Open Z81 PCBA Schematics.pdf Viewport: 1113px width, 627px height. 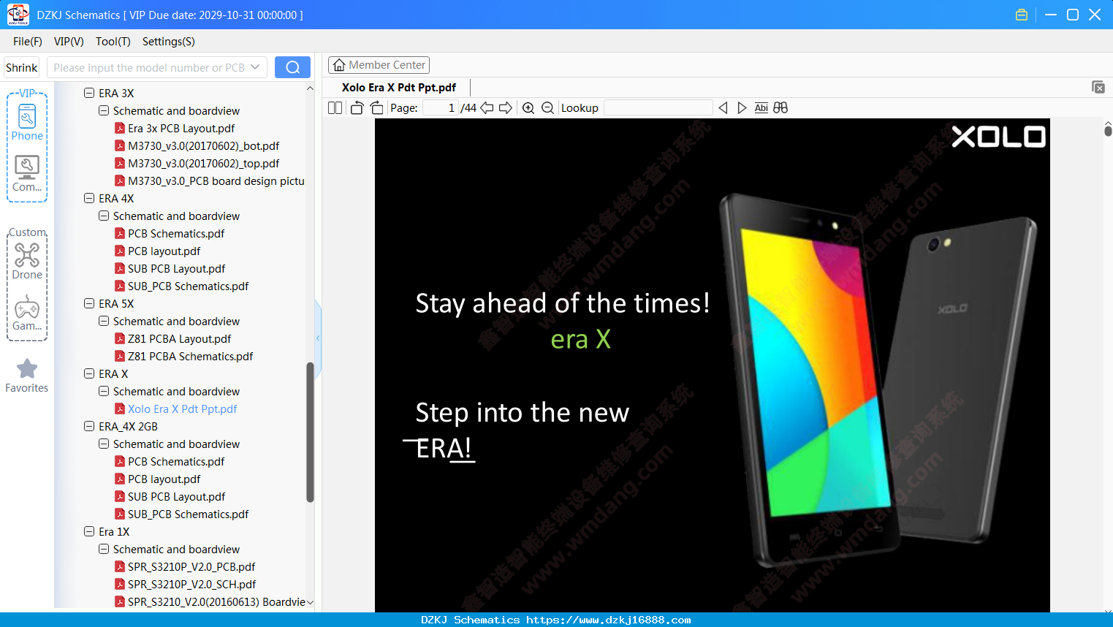[190, 356]
